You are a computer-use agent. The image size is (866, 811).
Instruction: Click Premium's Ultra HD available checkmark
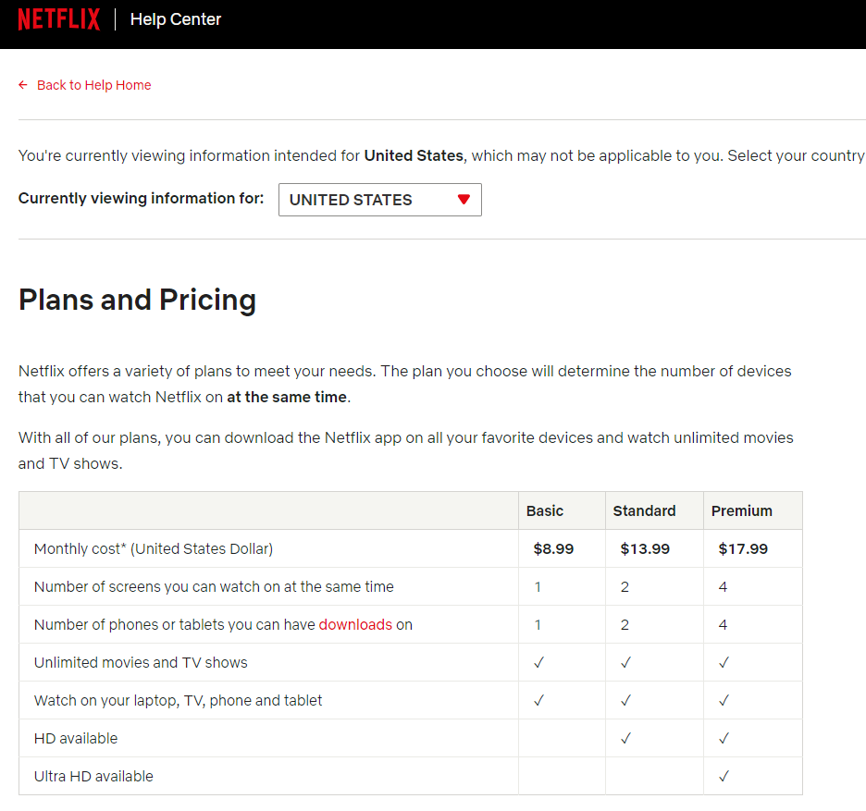724,776
